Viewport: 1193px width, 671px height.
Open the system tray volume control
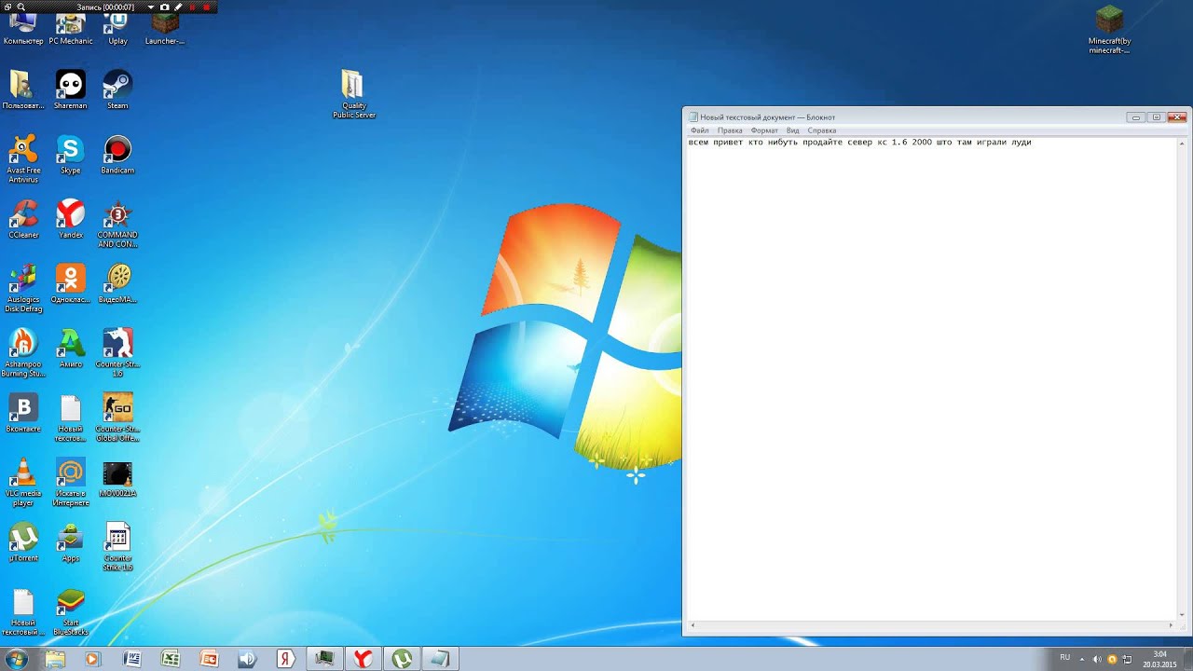click(1097, 659)
